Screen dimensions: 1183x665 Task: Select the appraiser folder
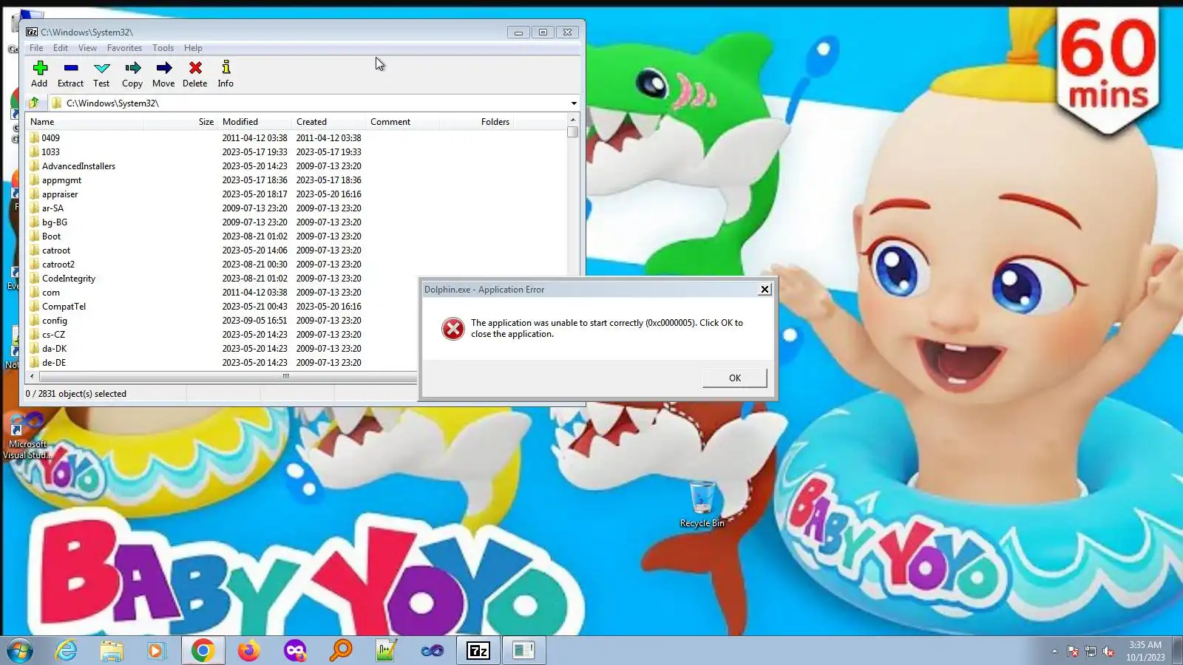[x=60, y=194]
